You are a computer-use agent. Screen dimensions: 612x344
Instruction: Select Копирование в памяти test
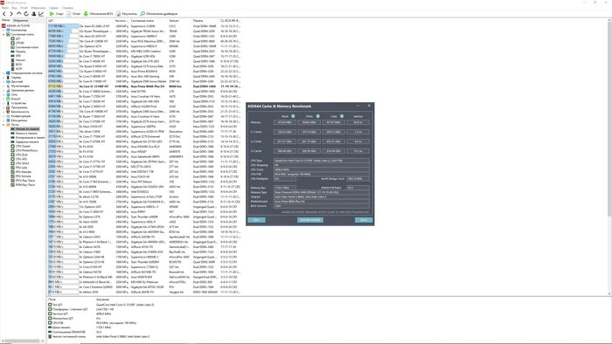30,138
